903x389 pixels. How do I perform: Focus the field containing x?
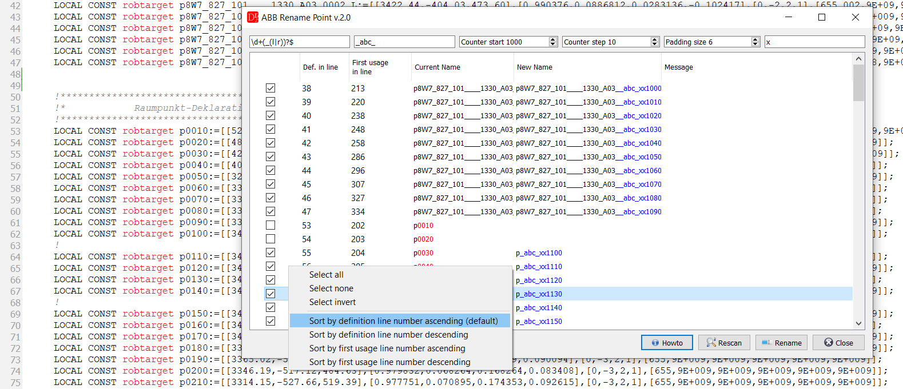pos(814,42)
